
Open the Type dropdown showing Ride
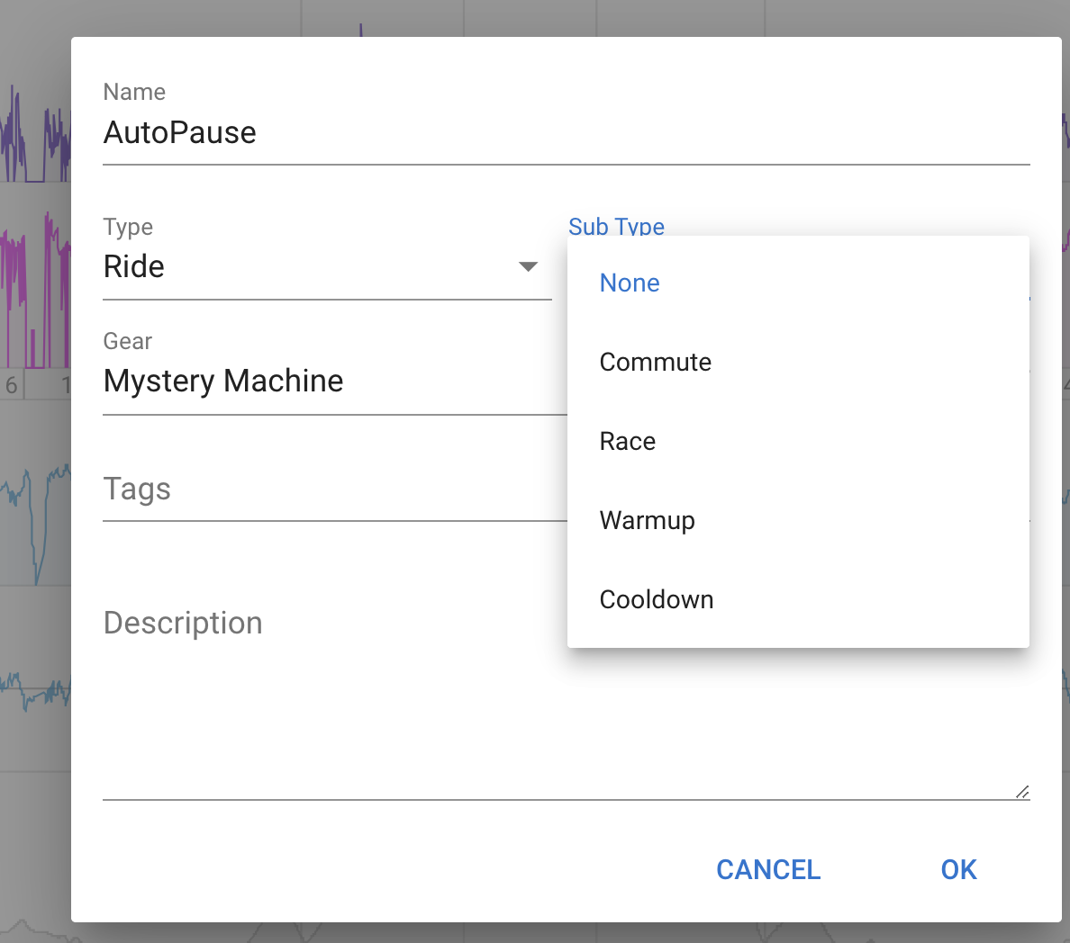327,266
